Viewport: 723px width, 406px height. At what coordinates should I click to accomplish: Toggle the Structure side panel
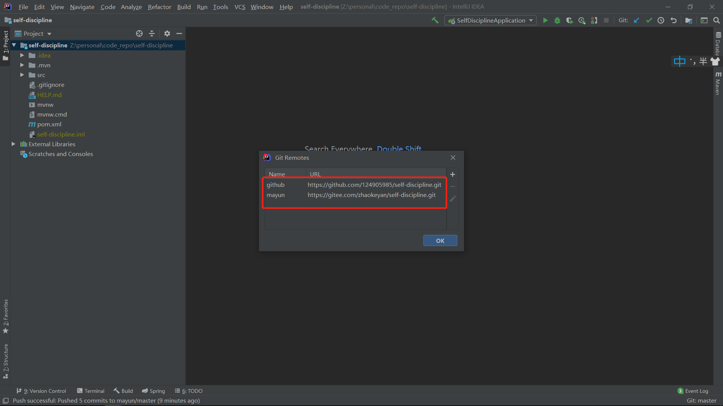(x=6, y=360)
